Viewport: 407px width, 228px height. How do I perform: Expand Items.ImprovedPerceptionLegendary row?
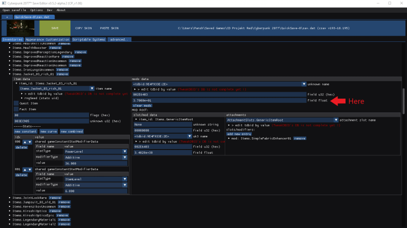(x=10, y=52)
